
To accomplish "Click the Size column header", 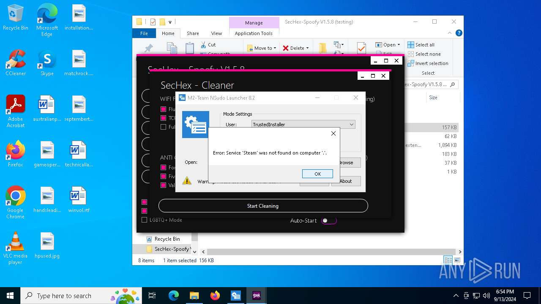I will coord(433,98).
